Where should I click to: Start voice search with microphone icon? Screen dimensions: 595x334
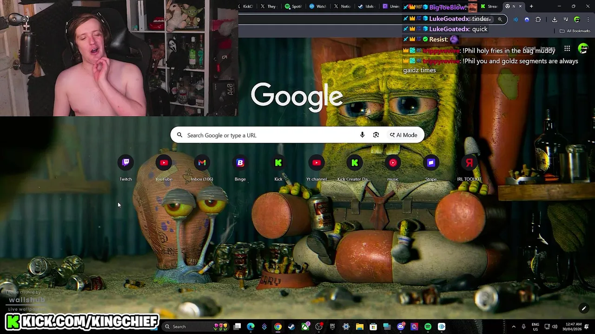click(362, 135)
